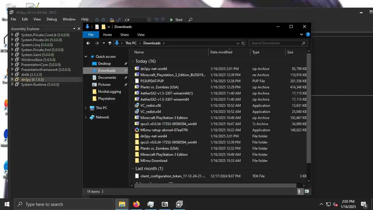Switch to the Explorer Share ribbon tab

(x=124, y=35)
